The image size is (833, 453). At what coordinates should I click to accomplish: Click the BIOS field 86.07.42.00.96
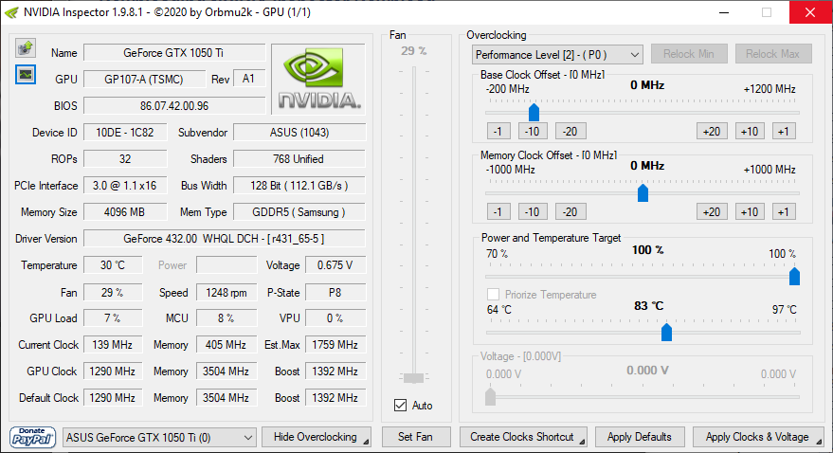click(x=174, y=106)
